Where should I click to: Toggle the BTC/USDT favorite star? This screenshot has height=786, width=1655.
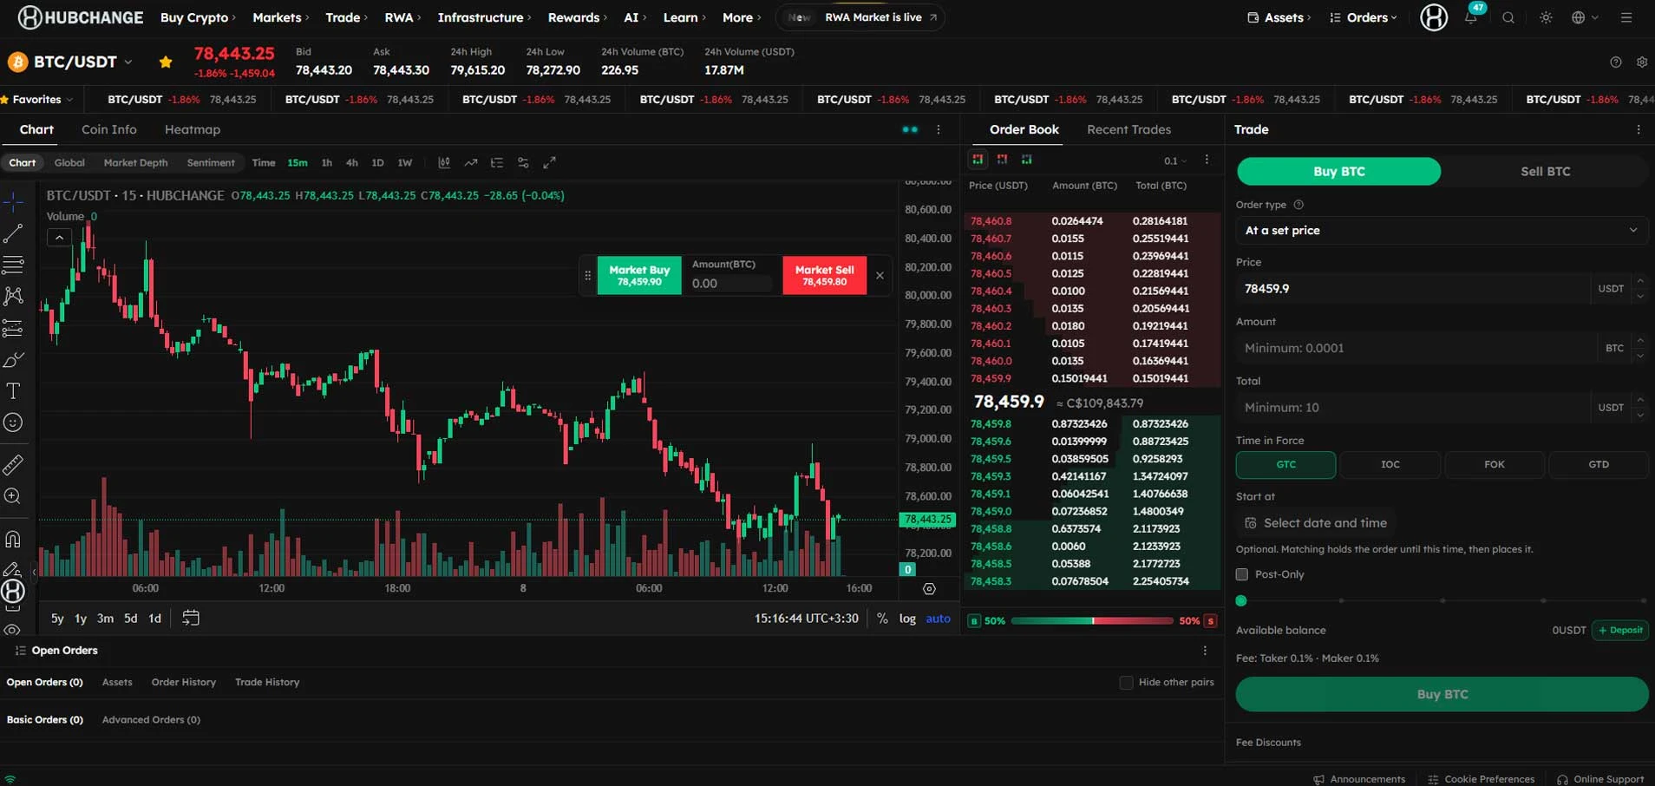[166, 62]
